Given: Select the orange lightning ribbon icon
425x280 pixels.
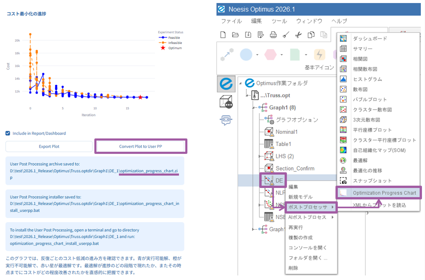Looking at the screenshot, I should pos(320,55).
